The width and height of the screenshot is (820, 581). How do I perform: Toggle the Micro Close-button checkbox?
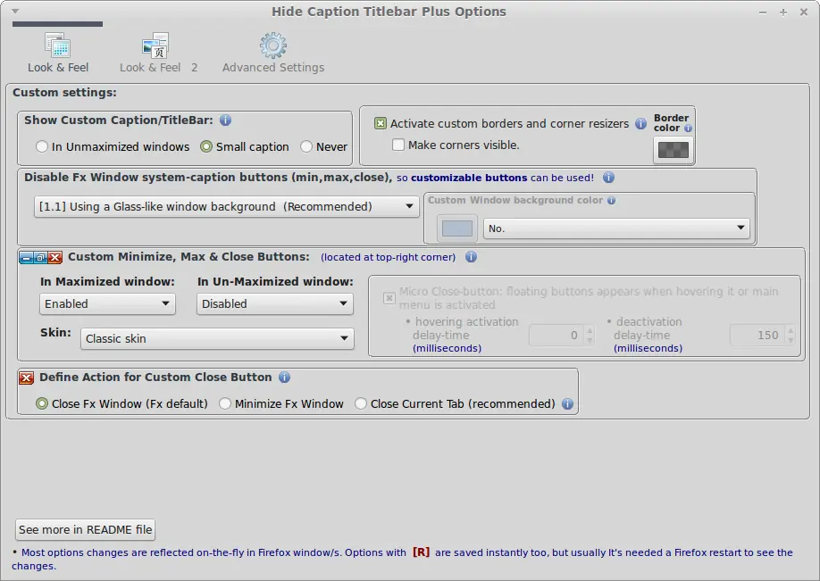coord(389,298)
